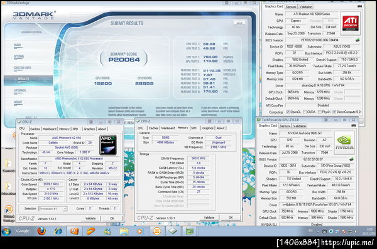
Task: Click the CPU score value 28959
Action: 145,83
